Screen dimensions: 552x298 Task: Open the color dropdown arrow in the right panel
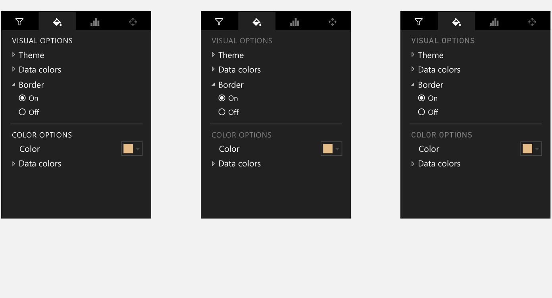(x=537, y=149)
